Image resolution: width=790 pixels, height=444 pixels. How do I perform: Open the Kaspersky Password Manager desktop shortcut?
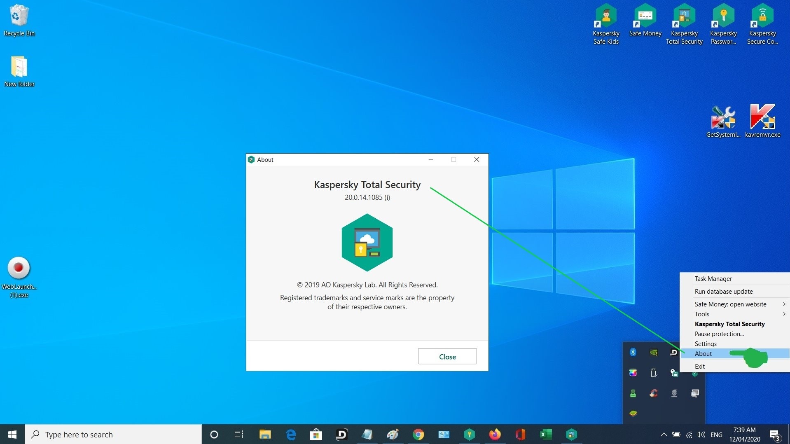[723, 24]
